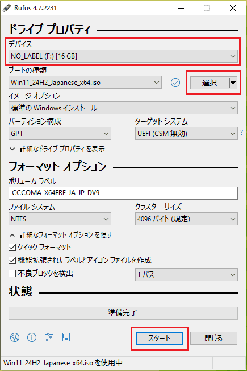Close the Rufus window

coord(233,8)
